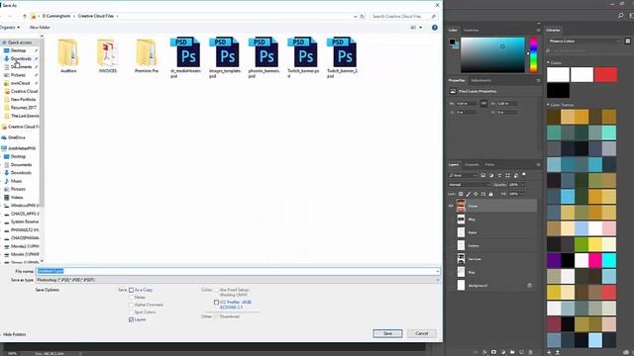The width and height of the screenshot is (634, 356).
Task: Click the hue slider in Color panel
Action: pos(534,55)
